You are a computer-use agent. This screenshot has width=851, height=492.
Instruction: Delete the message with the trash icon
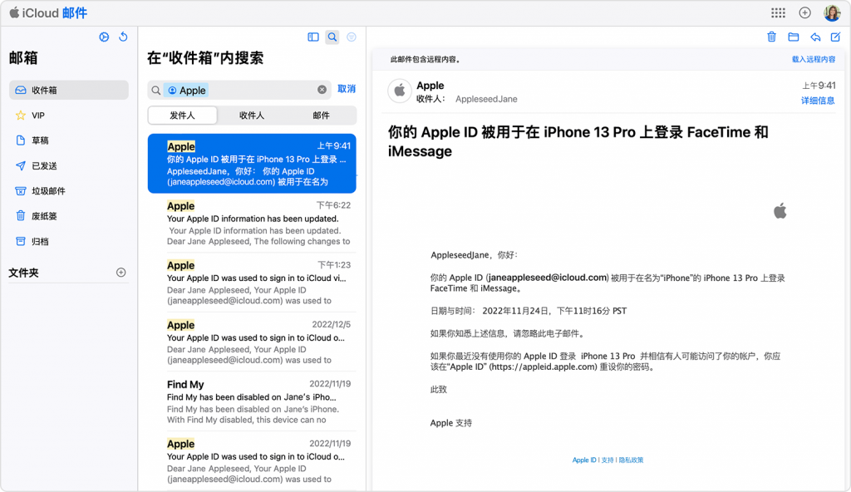771,37
